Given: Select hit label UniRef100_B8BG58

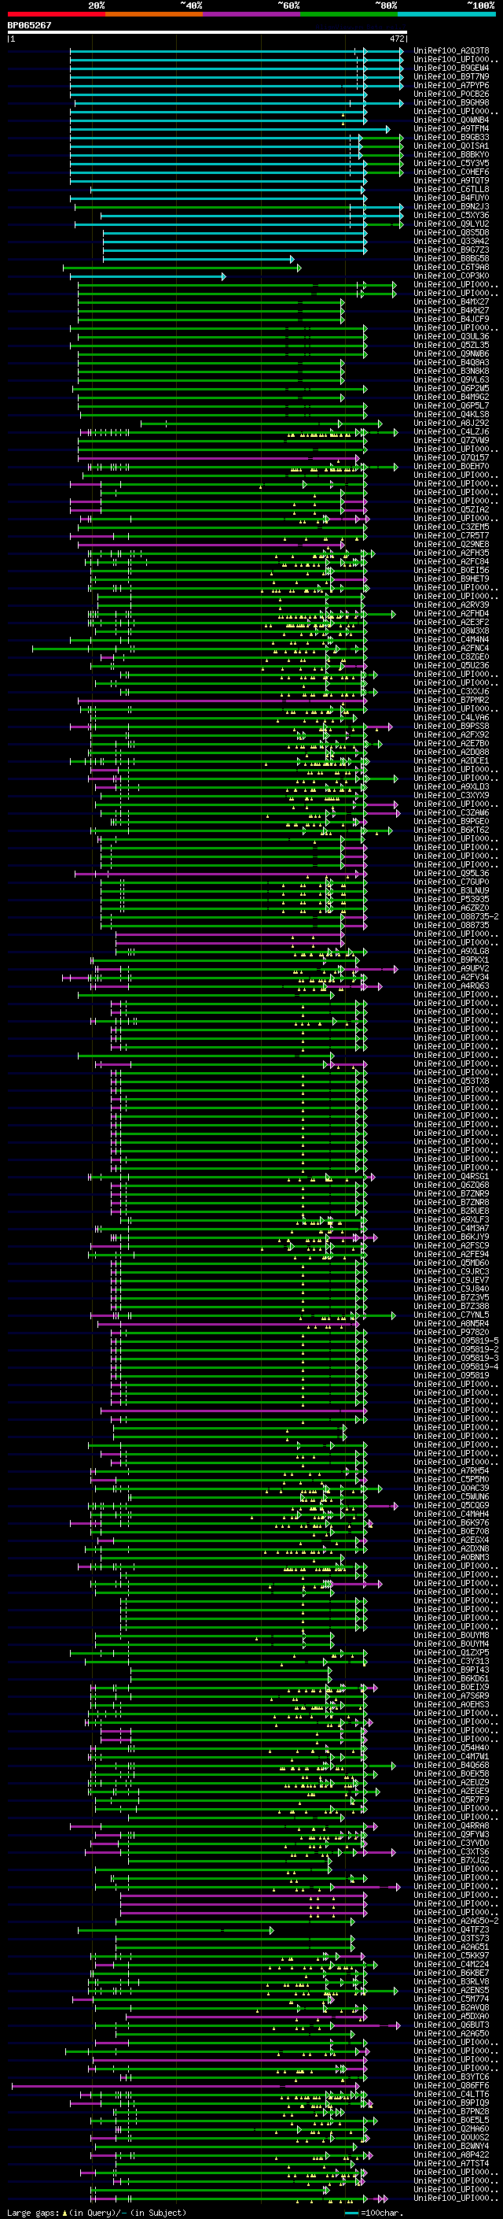Looking at the screenshot, I should [451, 258].
